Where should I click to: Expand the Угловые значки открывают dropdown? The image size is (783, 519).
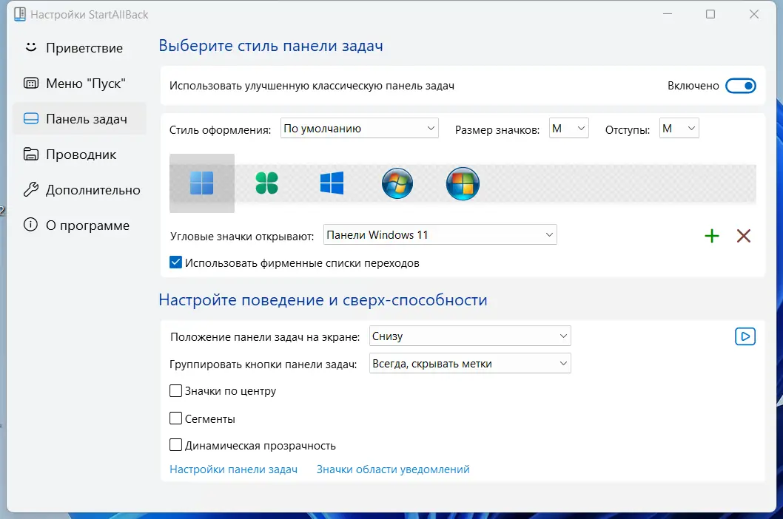tap(440, 234)
